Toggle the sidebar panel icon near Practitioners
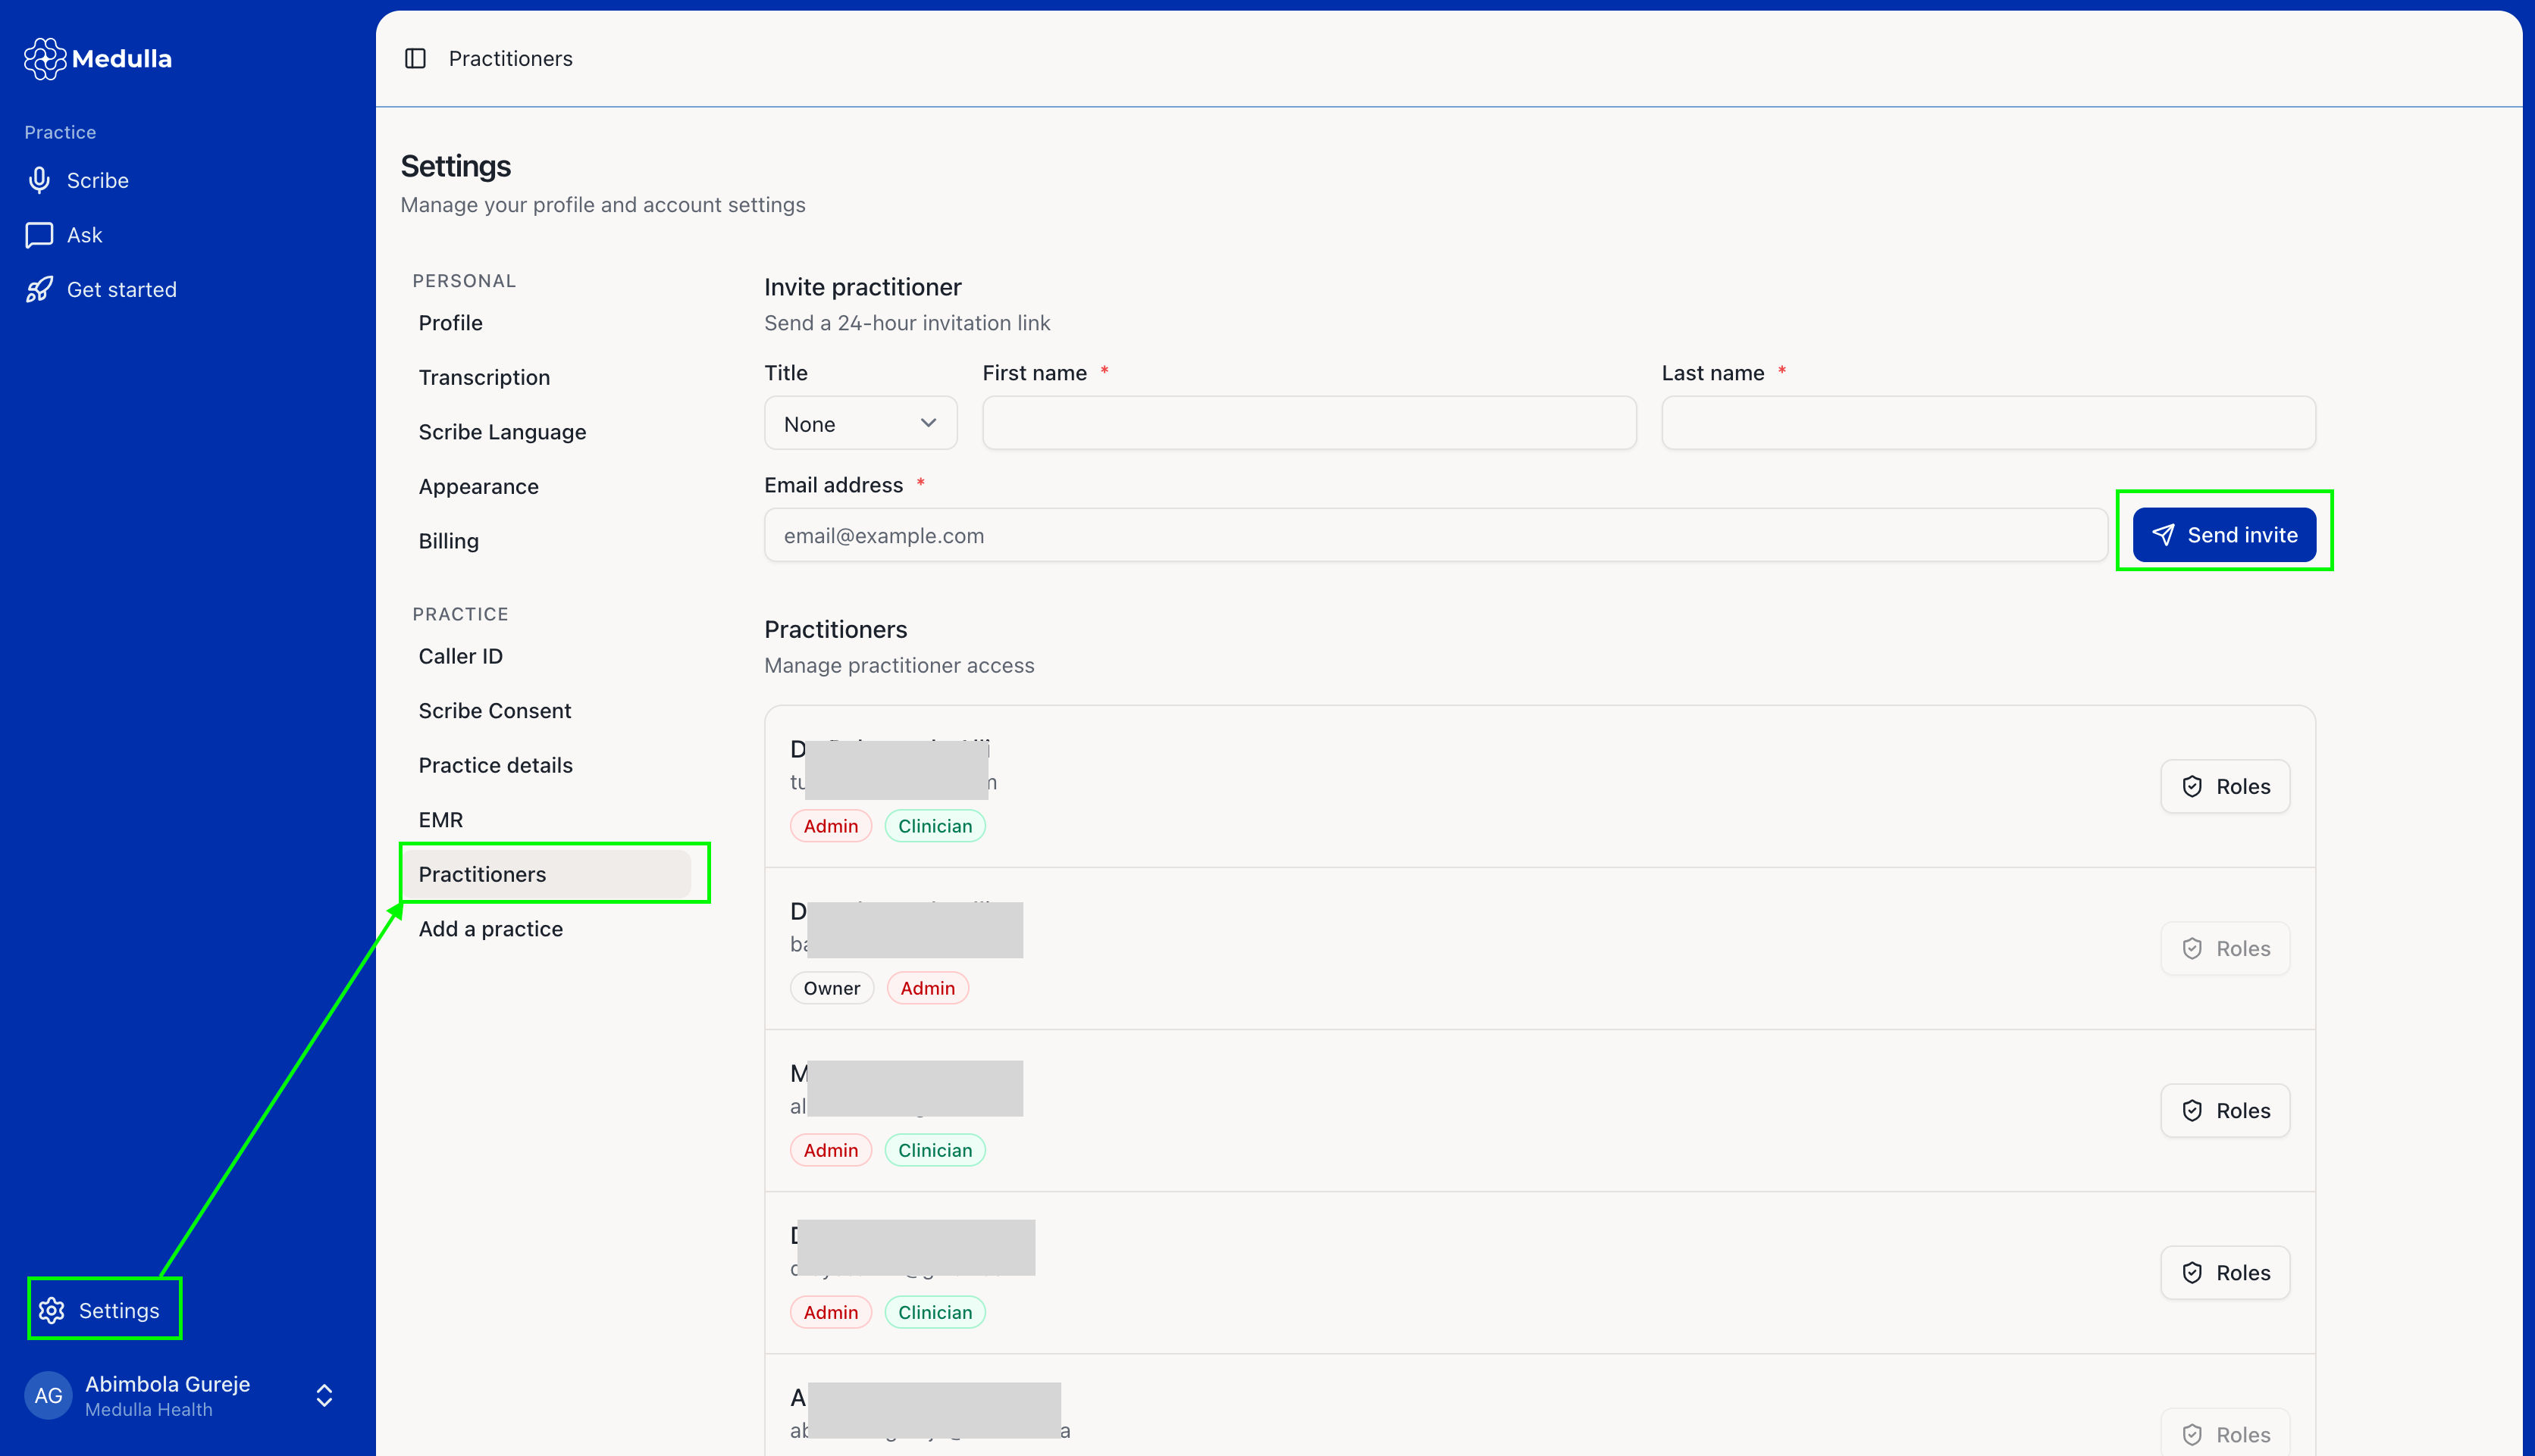 (x=415, y=58)
